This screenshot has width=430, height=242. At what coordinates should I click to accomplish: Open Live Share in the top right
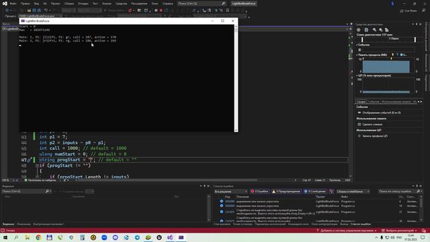coord(408,11)
